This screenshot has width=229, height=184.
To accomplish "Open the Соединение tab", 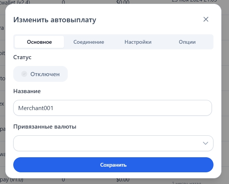I will tap(89, 42).
